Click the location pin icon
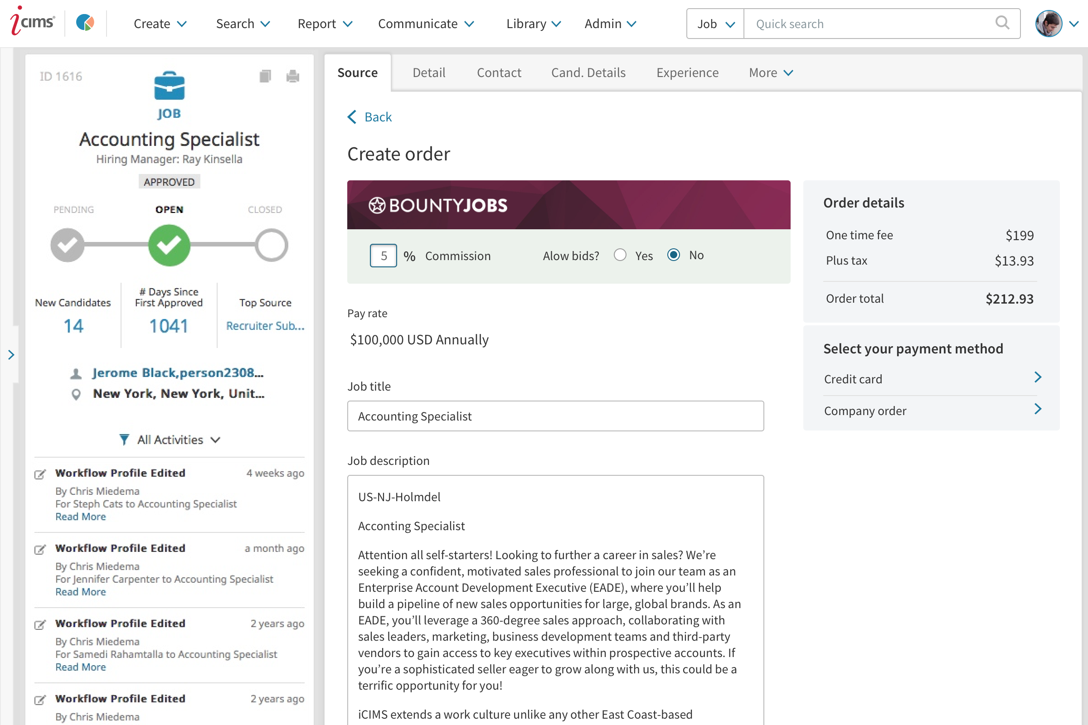1088x725 pixels. click(x=76, y=394)
